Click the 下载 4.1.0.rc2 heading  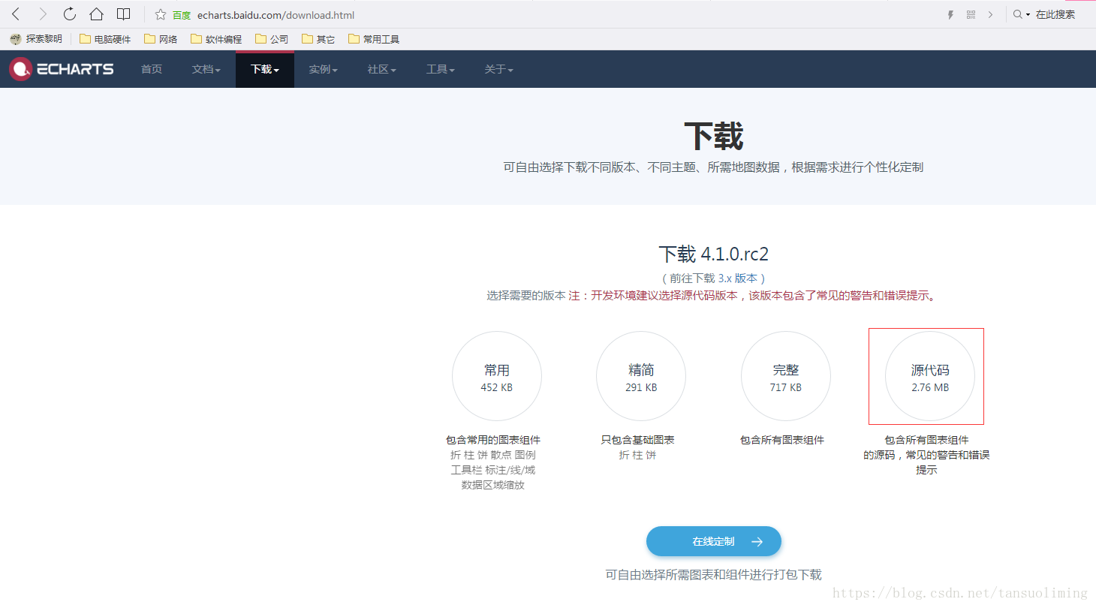point(714,254)
